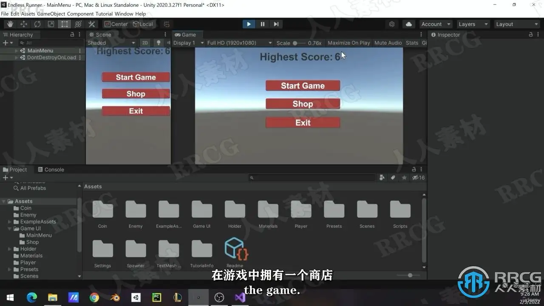Toggle Local handle rotation
Screen dimensions: 544x306
pyautogui.click(x=143, y=24)
